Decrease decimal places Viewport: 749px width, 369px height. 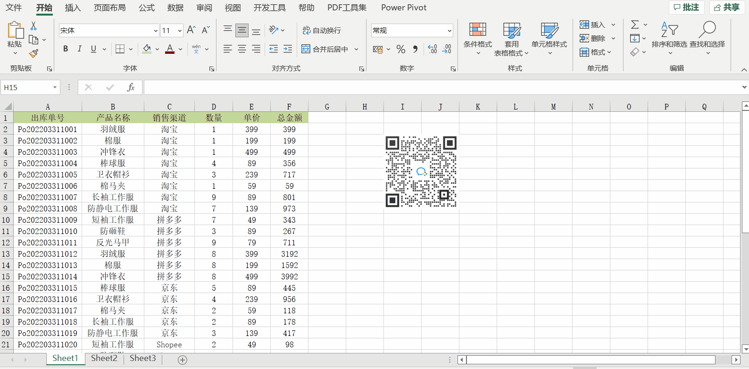pyautogui.click(x=447, y=49)
